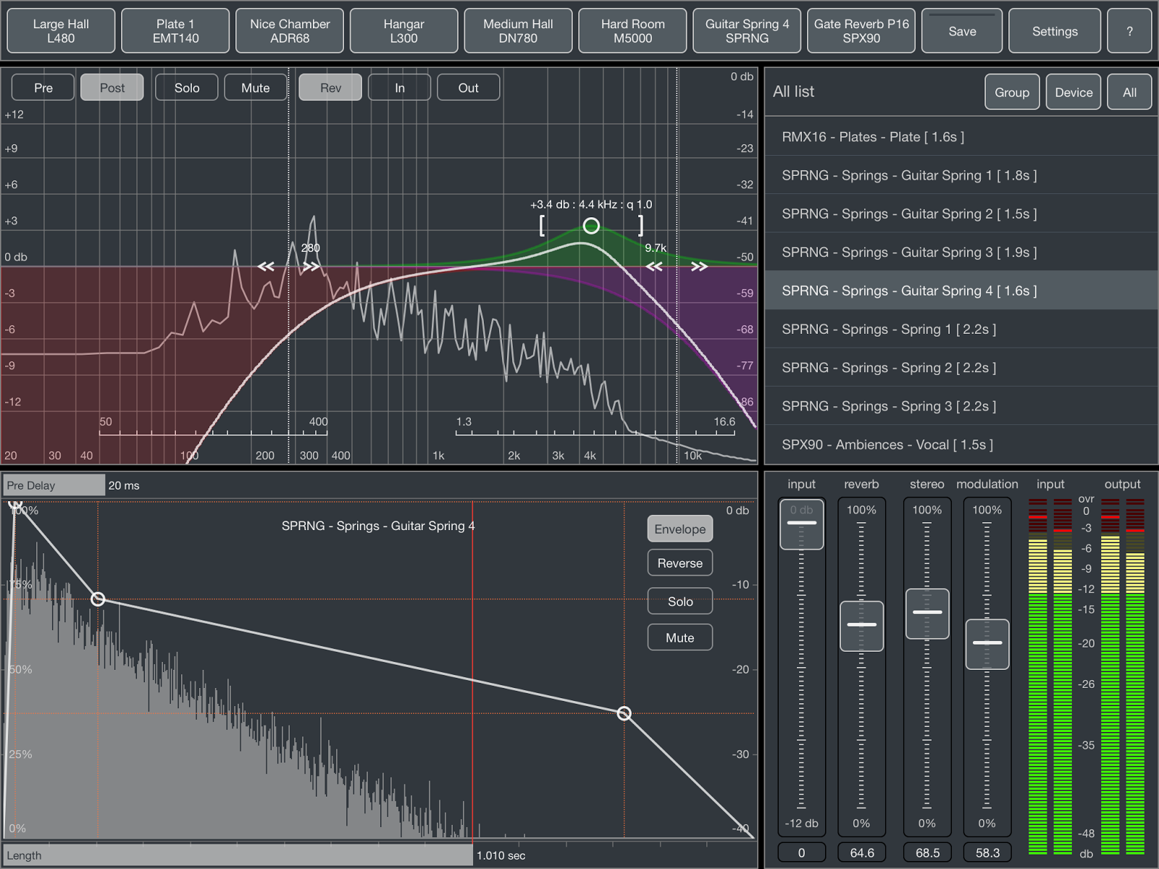Click the EQ band circle handle at 4.4 kHz
Screen dimensions: 1159x869
591,226
